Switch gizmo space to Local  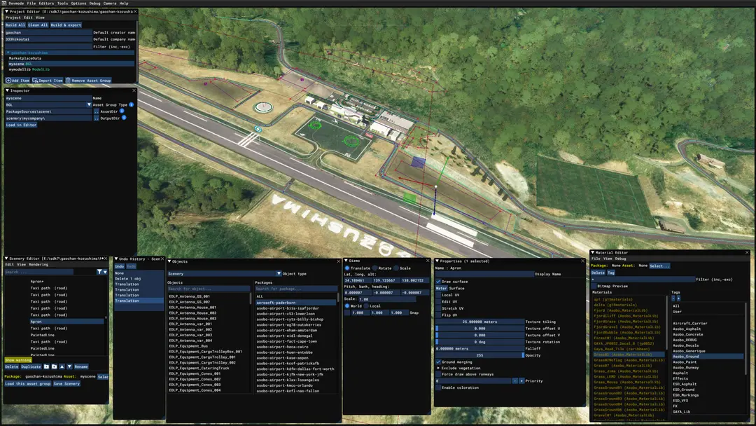click(x=366, y=306)
